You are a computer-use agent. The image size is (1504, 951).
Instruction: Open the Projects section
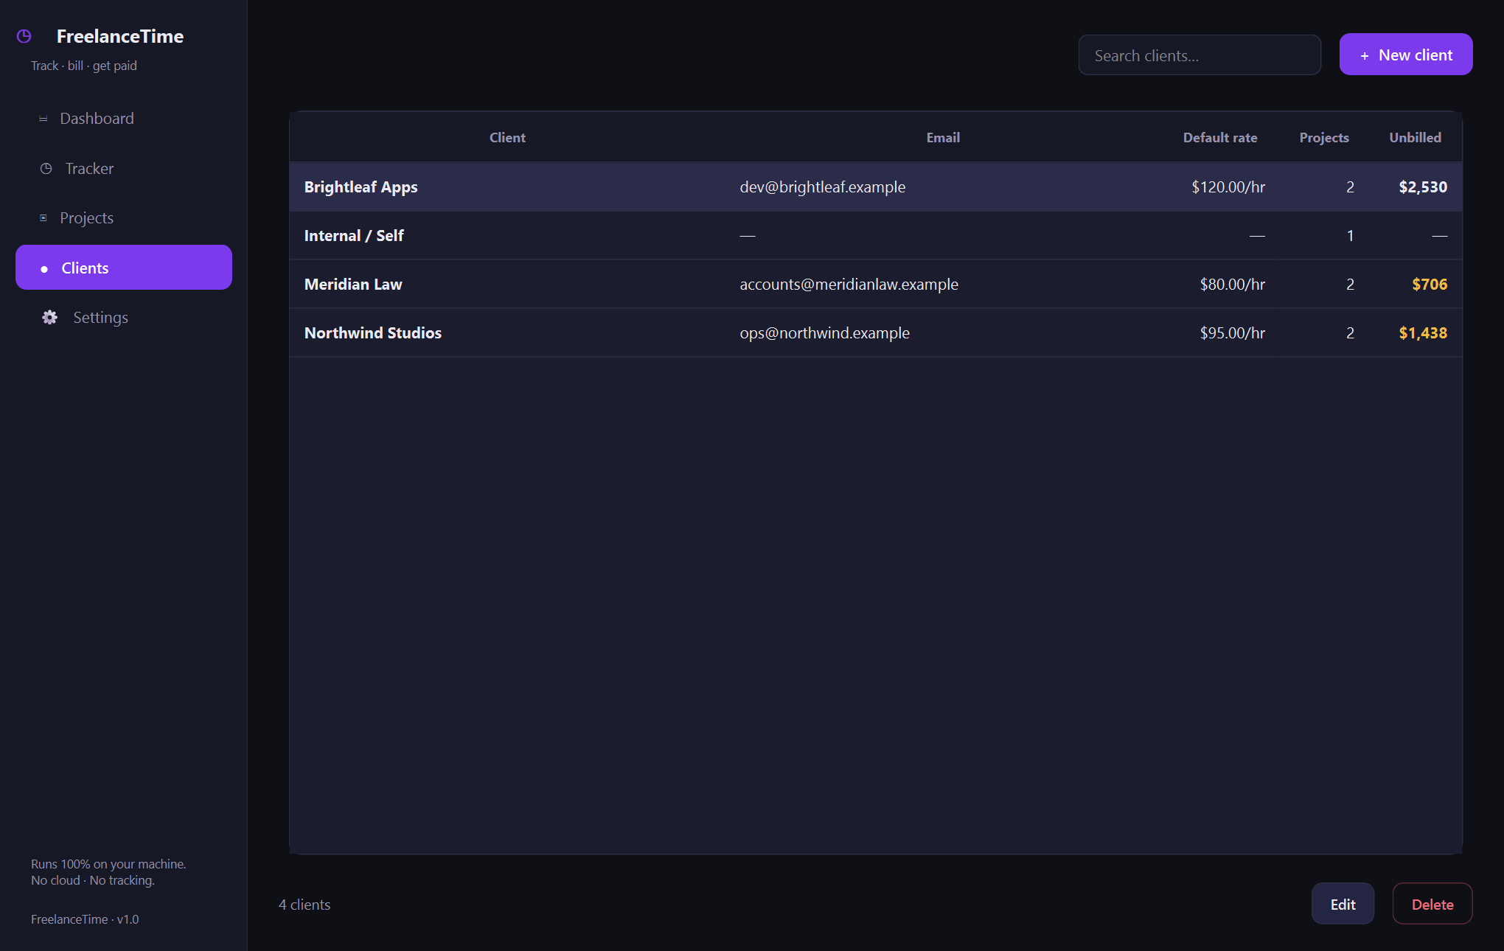(x=124, y=218)
